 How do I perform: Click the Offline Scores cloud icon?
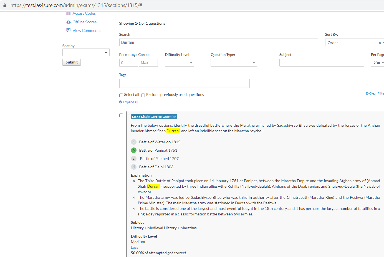pyautogui.click(x=69, y=22)
